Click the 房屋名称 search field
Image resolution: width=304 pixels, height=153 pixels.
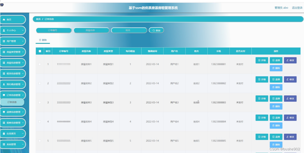(91, 30)
